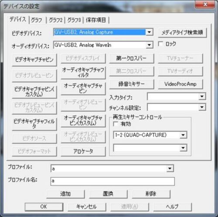Screen dimensions: 218x217
Task: Click the オーディオキャプチャピン button
Action: point(83,88)
